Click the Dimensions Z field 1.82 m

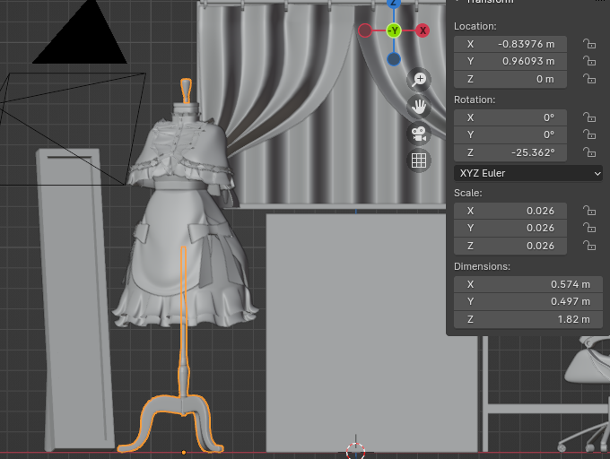pos(527,319)
